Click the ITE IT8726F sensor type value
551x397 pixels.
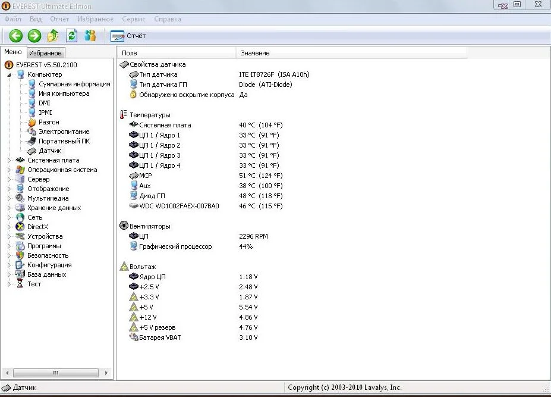274,74
